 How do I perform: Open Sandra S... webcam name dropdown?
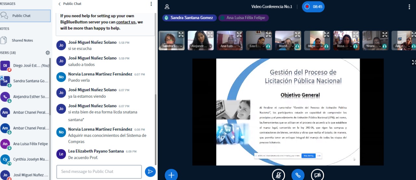(x=171, y=46)
